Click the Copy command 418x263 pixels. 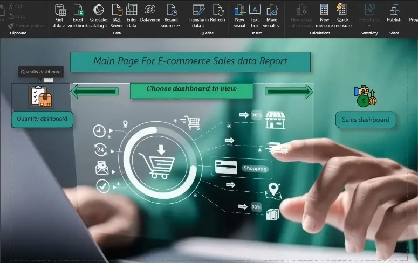tap(17, 16)
